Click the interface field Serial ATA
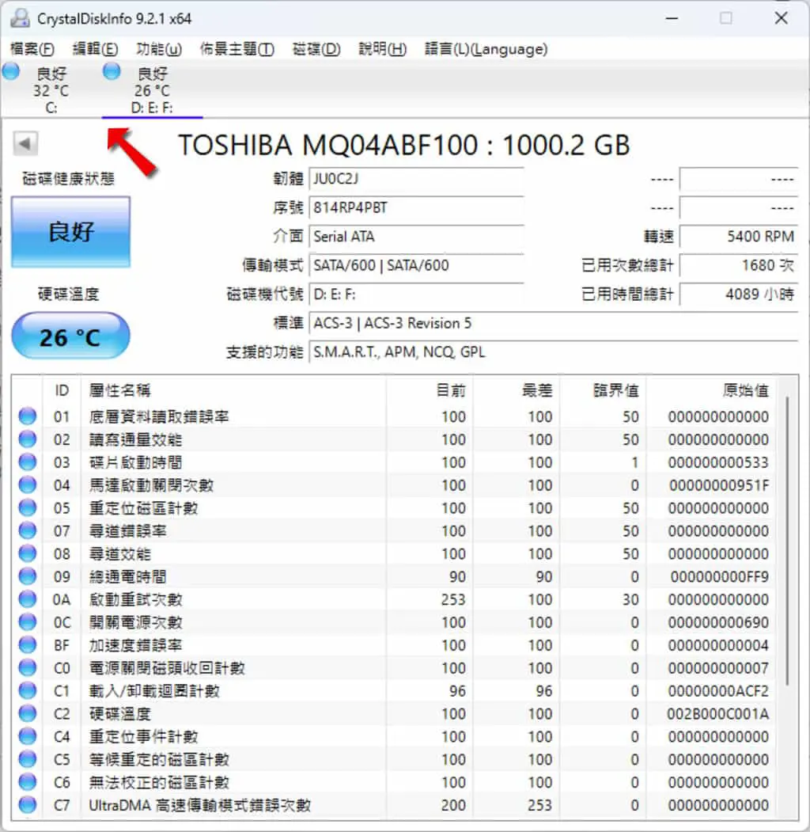 tap(416, 236)
